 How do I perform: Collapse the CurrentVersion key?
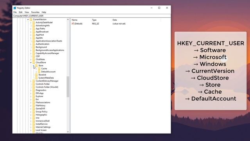pyautogui.click(x=28, y=20)
